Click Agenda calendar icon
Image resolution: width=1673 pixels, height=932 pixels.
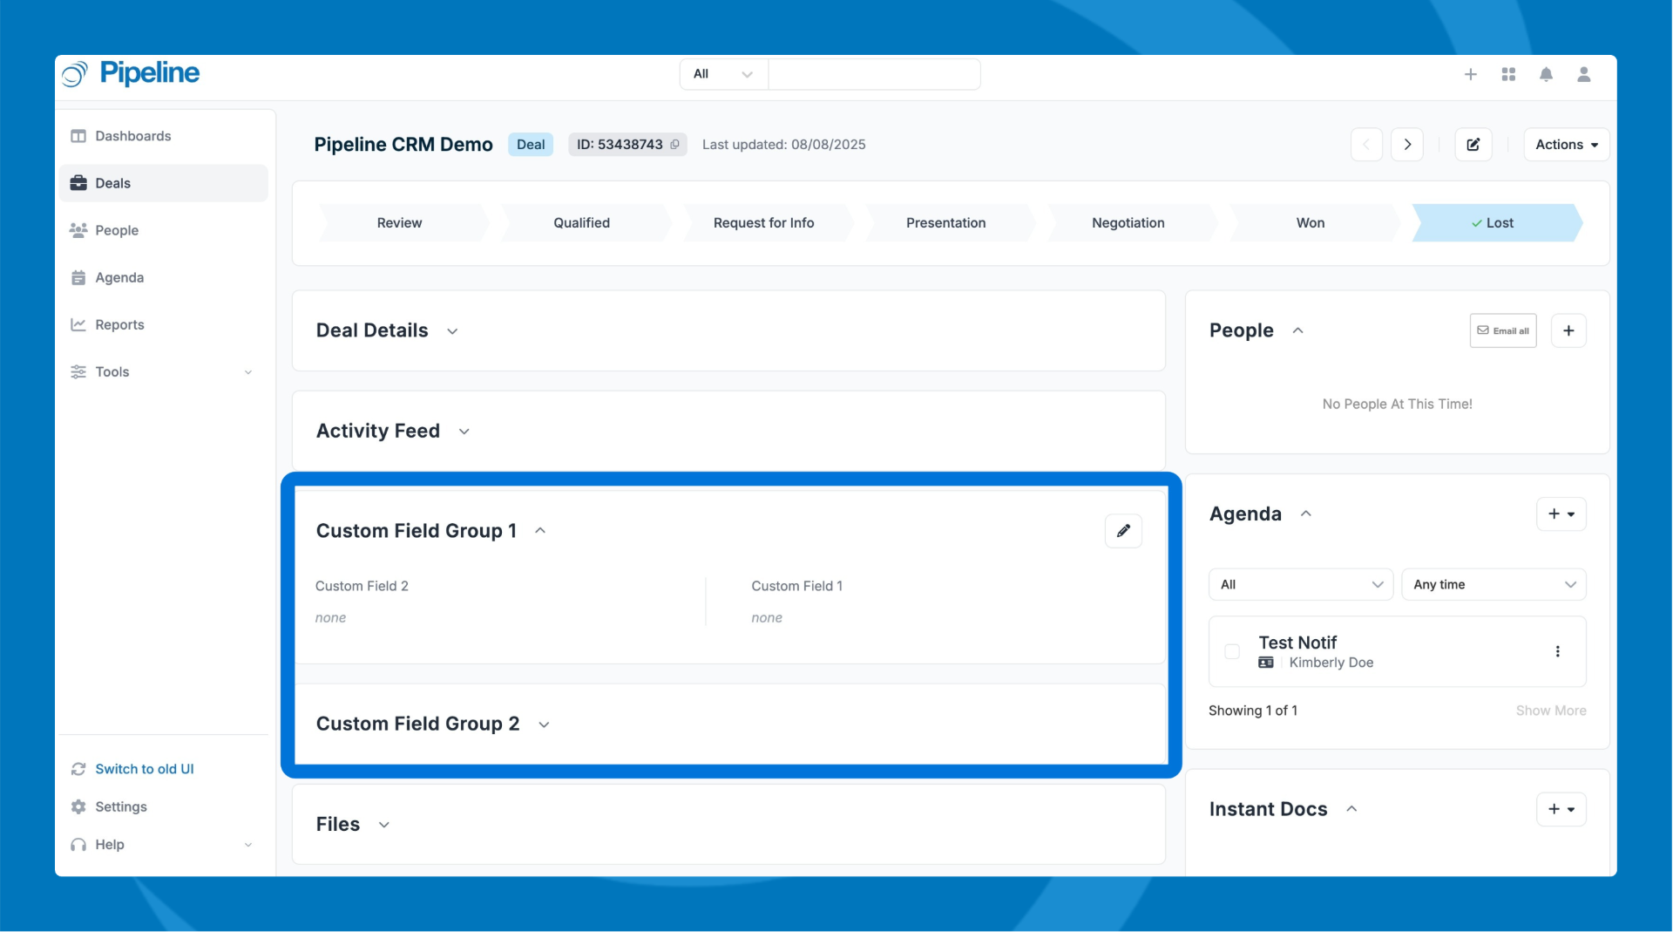pos(78,277)
